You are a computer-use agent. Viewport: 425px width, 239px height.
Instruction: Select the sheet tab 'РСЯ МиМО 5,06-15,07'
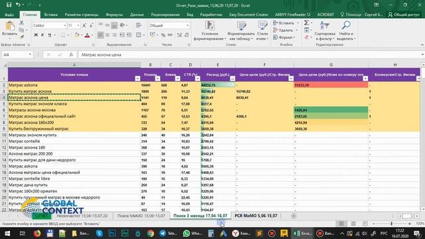(256, 216)
